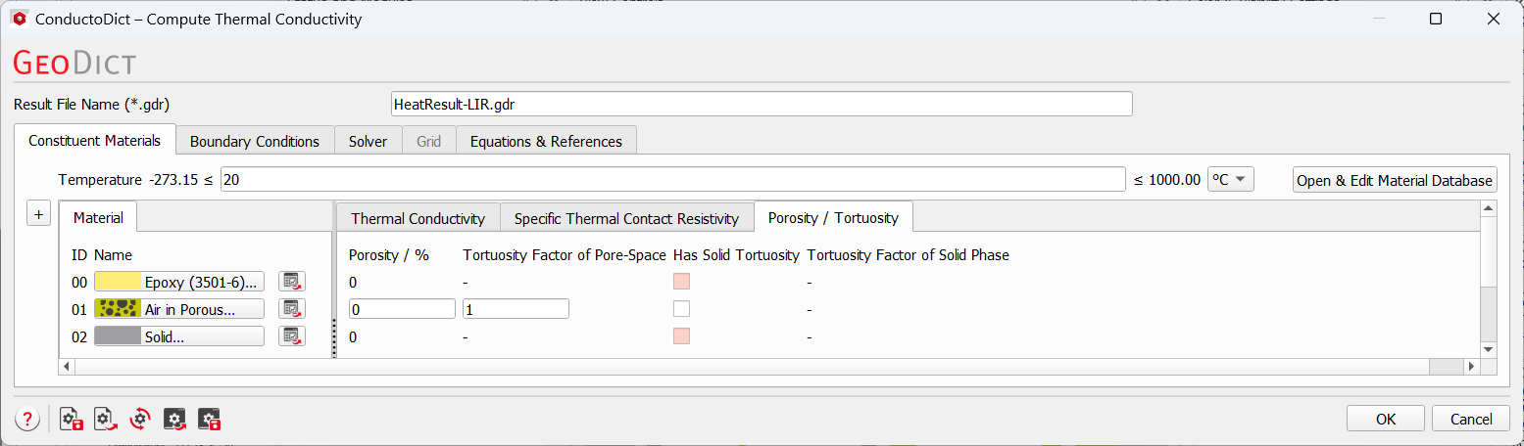Click the material database icon beside Epoxy
The image size is (1524, 446).
291,282
